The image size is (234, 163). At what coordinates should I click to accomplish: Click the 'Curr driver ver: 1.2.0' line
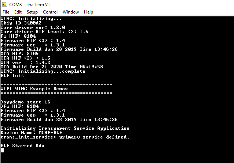pyautogui.click(x=33, y=27)
